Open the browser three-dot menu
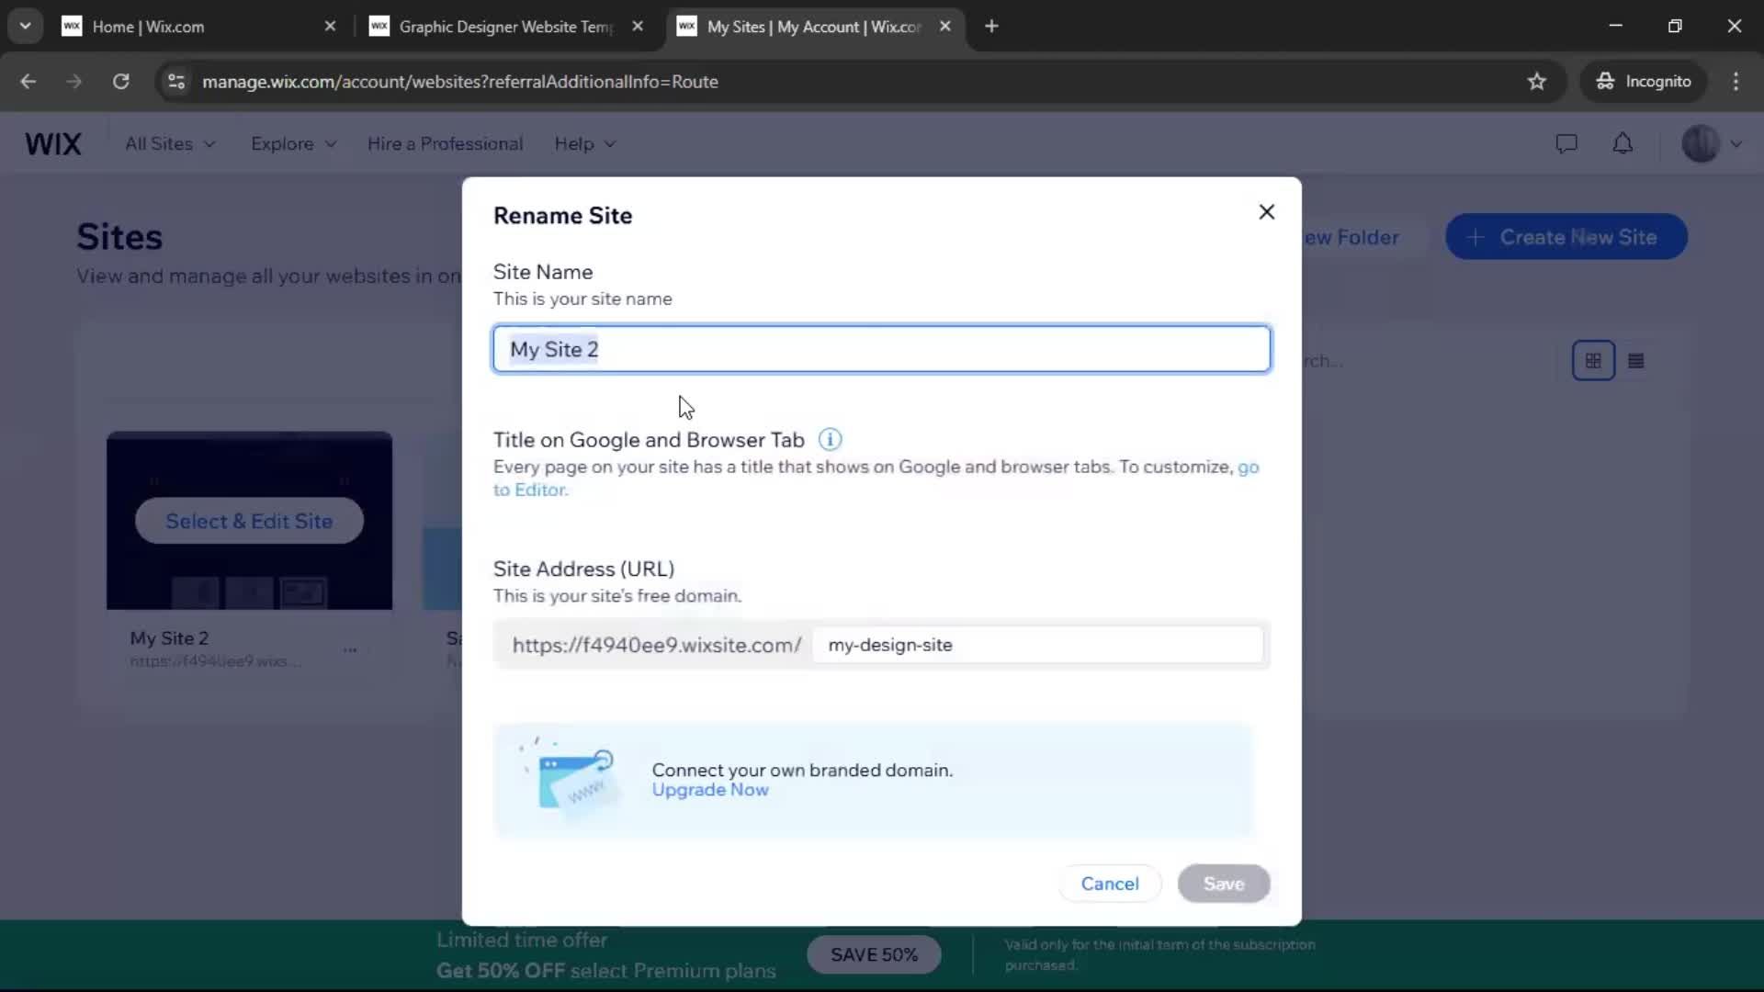1764x992 pixels. [1736, 82]
